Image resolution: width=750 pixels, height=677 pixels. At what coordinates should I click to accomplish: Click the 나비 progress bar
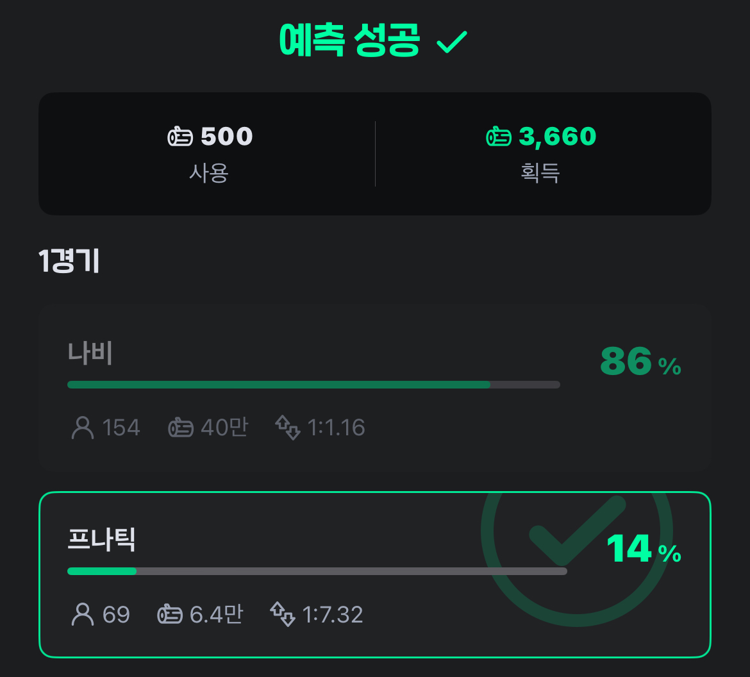[313, 385]
